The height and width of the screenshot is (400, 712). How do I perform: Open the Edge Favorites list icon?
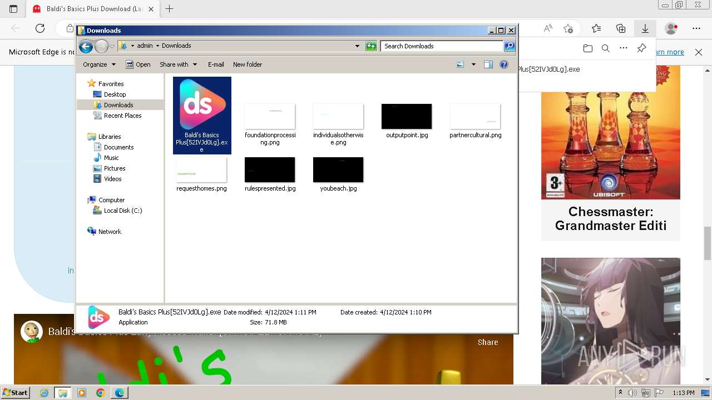(596, 28)
